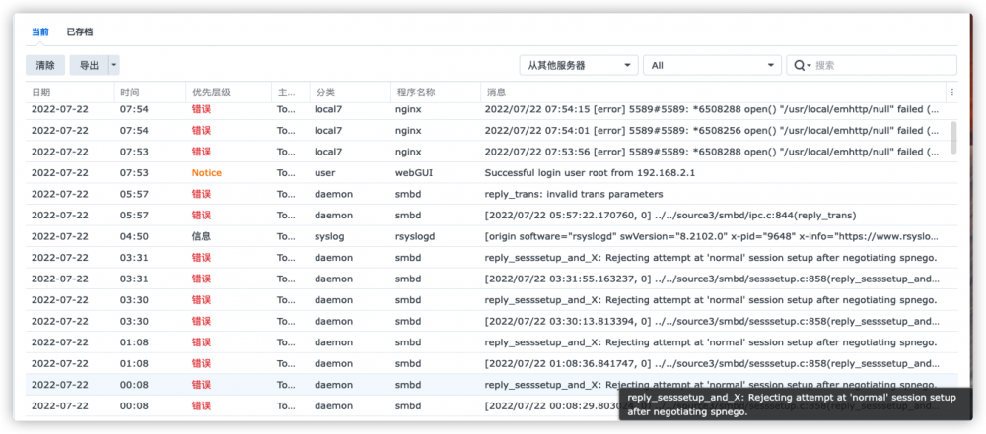Click the rsyslogd program name cell

coord(415,237)
